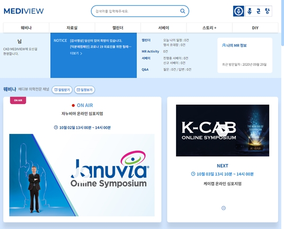
Task: Open the 덕분에캠페인 notice link
Action: click(x=101, y=47)
